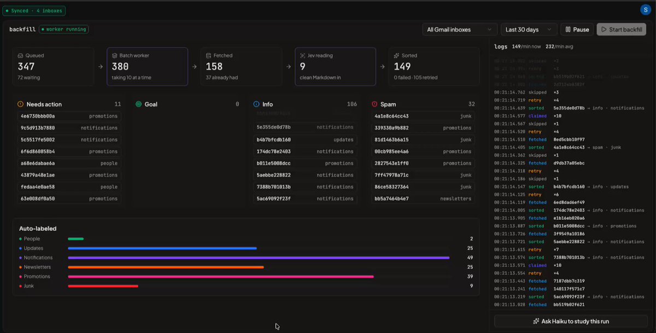Image resolution: width=656 pixels, height=333 pixels.
Task: Click the Queued inbox icon
Action: [x=21, y=56]
